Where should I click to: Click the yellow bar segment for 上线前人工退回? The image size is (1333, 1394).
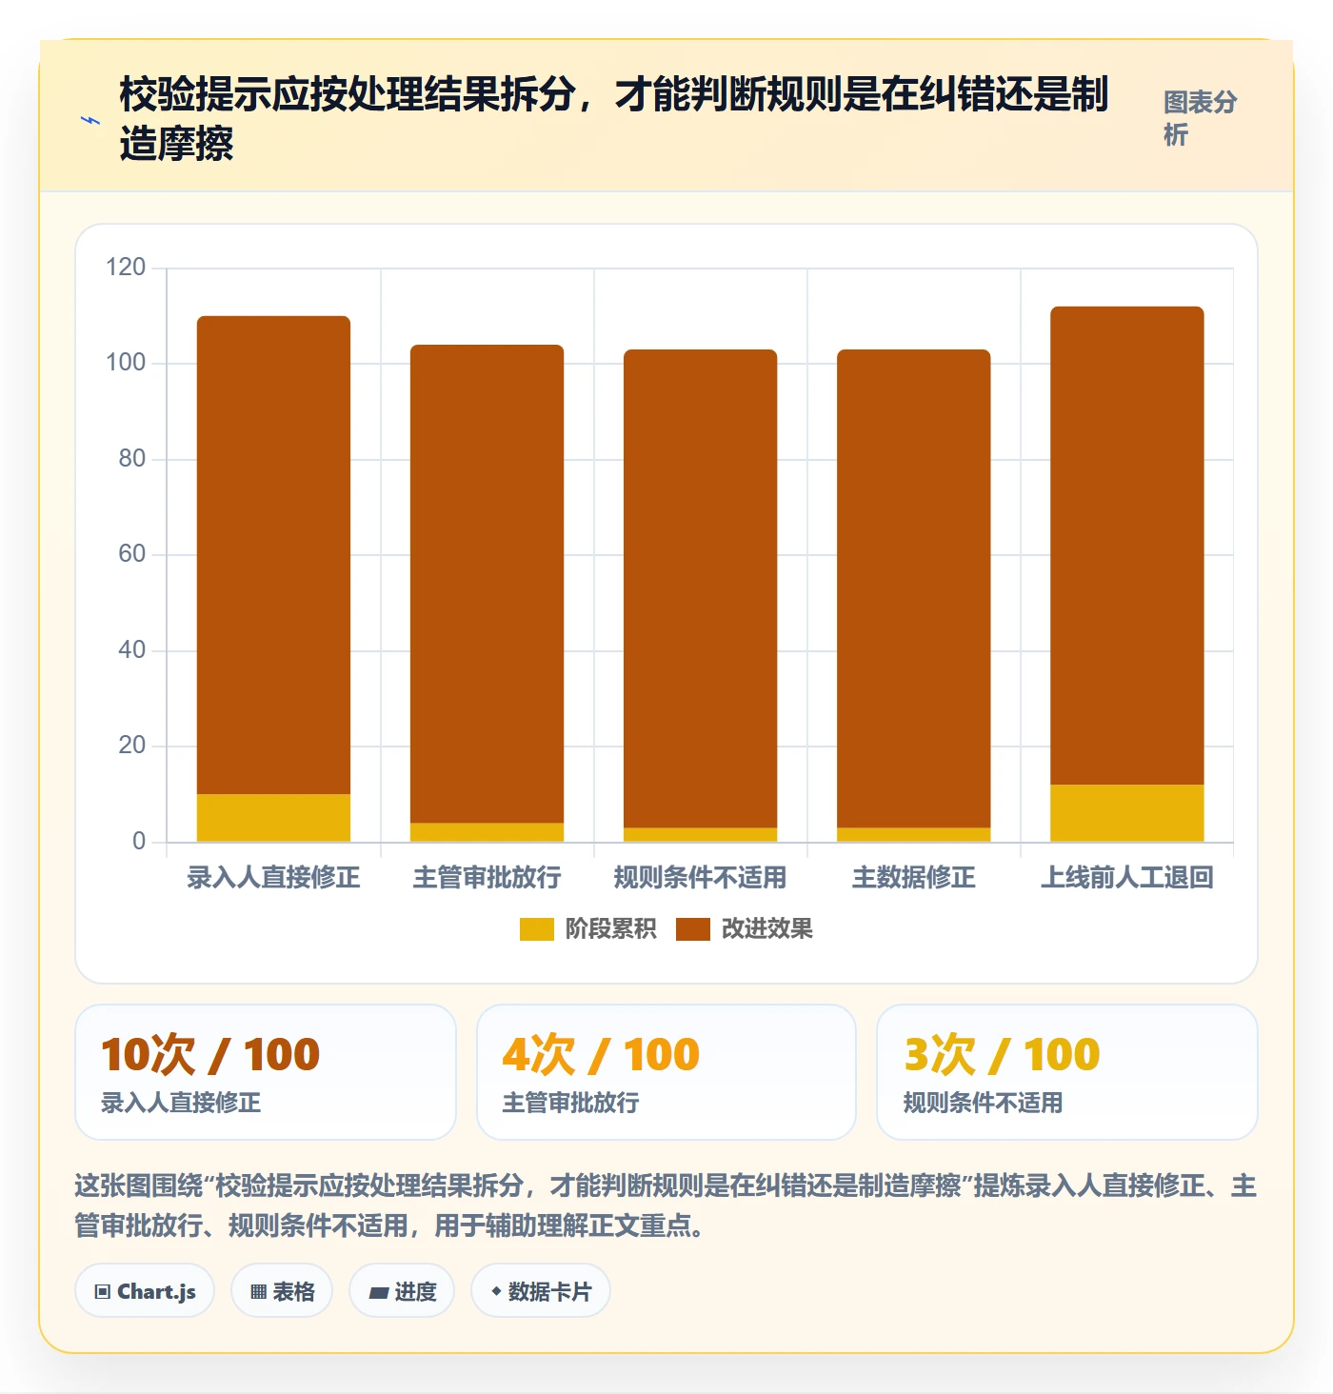point(1127,813)
